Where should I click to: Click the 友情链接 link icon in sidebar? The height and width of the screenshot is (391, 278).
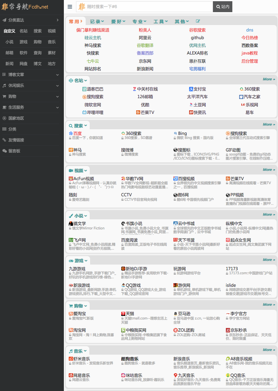coord(4,140)
